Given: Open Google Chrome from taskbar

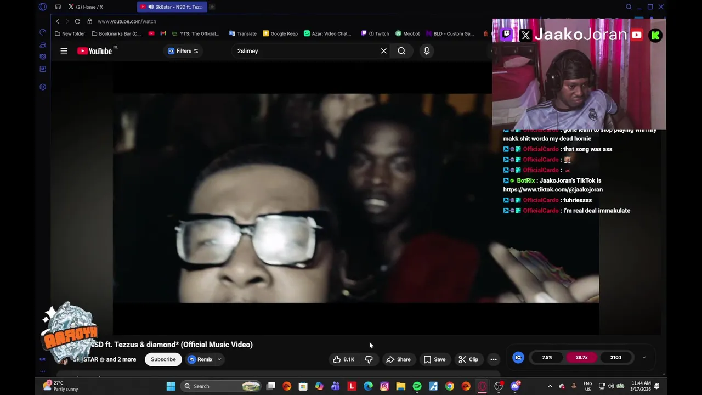Looking at the screenshot, I should [450, 386].
